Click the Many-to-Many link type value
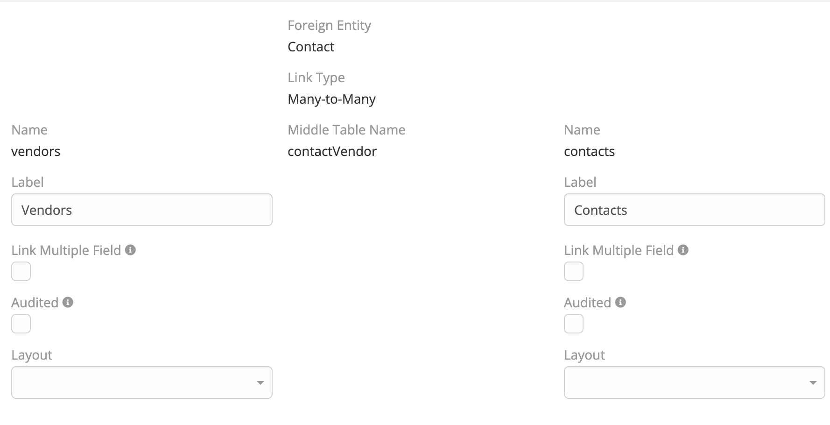 [331, 99]
